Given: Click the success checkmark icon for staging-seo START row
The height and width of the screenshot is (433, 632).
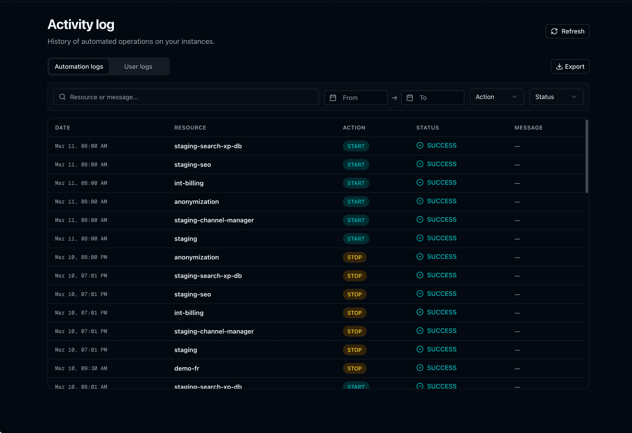Looking at the screenshot, I should tap(420, 164).
